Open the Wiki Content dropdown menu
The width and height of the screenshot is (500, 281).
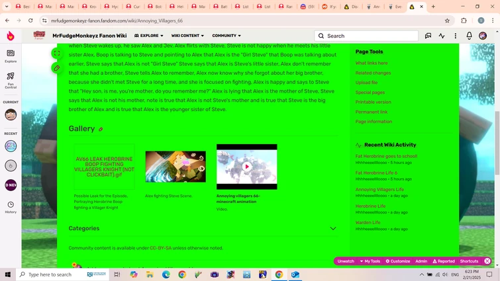(x=187, y=36)
